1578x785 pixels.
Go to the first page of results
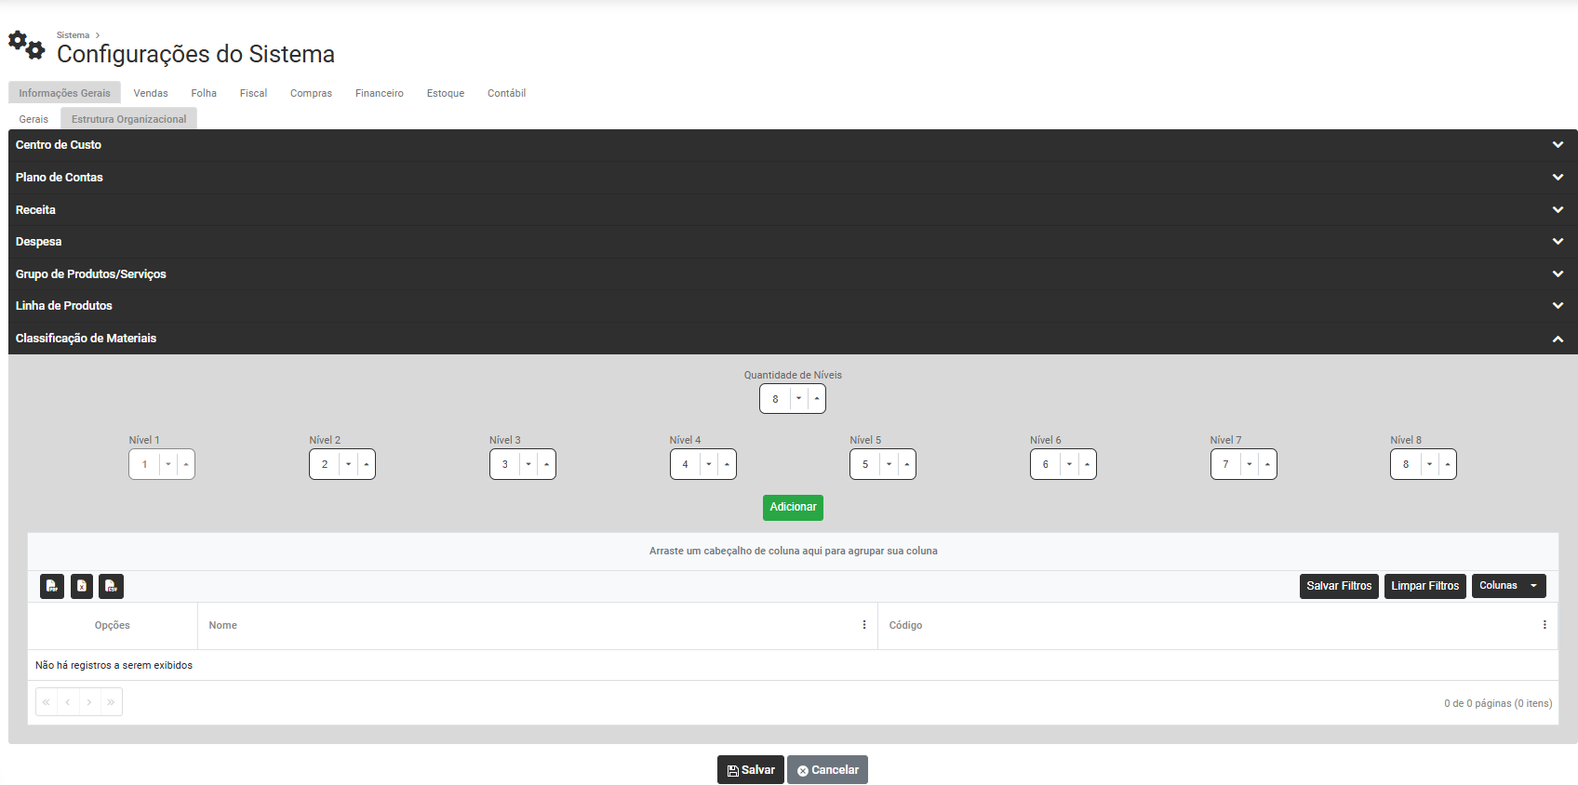coord(47,702)
